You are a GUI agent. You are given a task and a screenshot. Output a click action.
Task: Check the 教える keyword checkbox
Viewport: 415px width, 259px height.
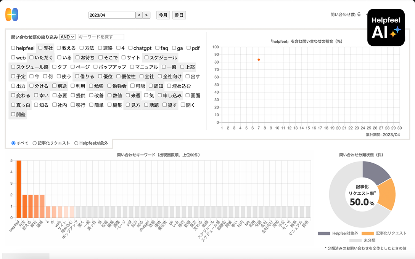click(59, 48)
